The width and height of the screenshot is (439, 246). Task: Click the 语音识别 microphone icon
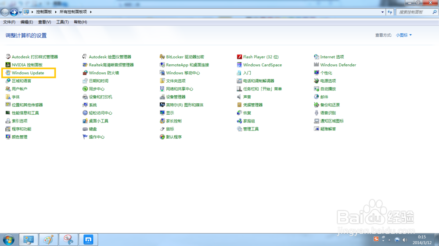(x=317, y=113)
